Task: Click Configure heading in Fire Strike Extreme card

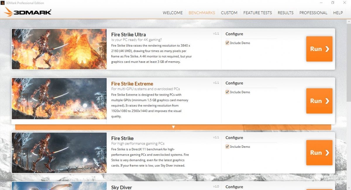Action: 234,83
